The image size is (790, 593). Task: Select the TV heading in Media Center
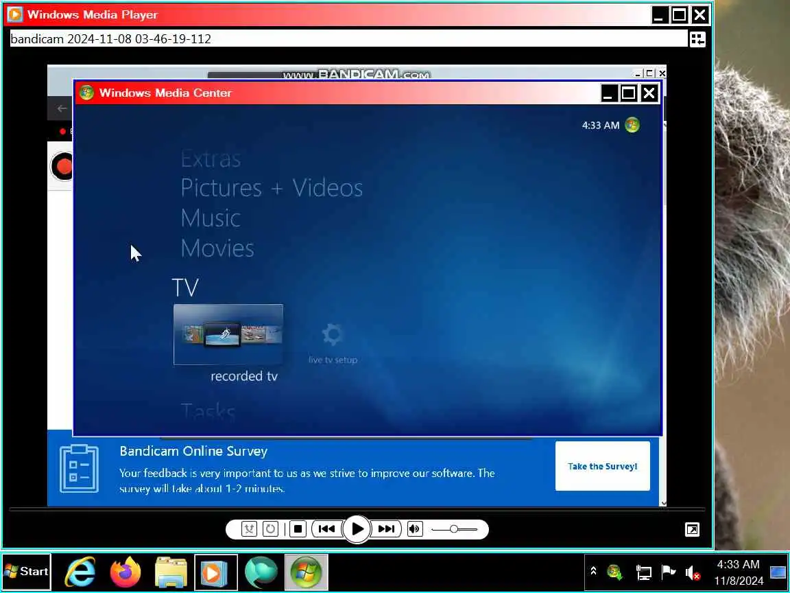[x=185, y=288]
